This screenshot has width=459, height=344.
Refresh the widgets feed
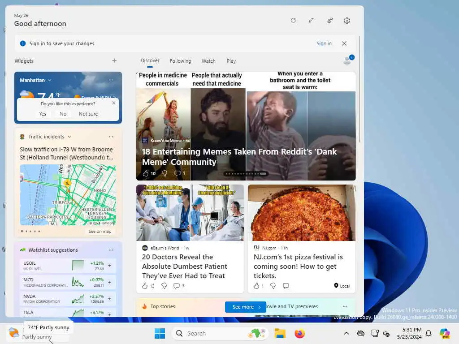293,21
